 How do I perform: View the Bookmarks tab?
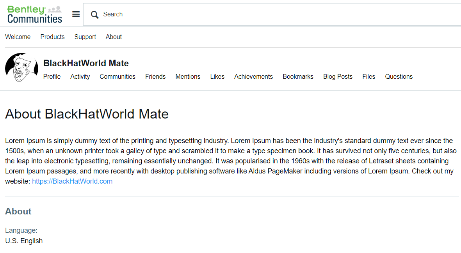click(x=298, y=77)
